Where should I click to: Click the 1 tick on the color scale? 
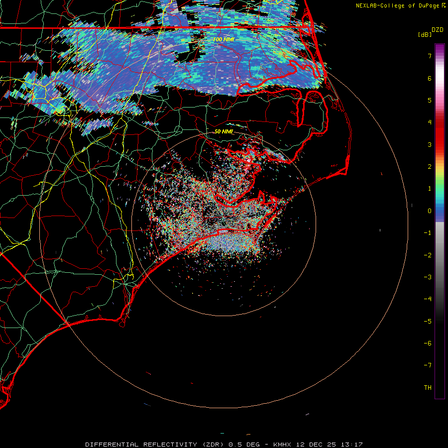[x=430, y=189]
